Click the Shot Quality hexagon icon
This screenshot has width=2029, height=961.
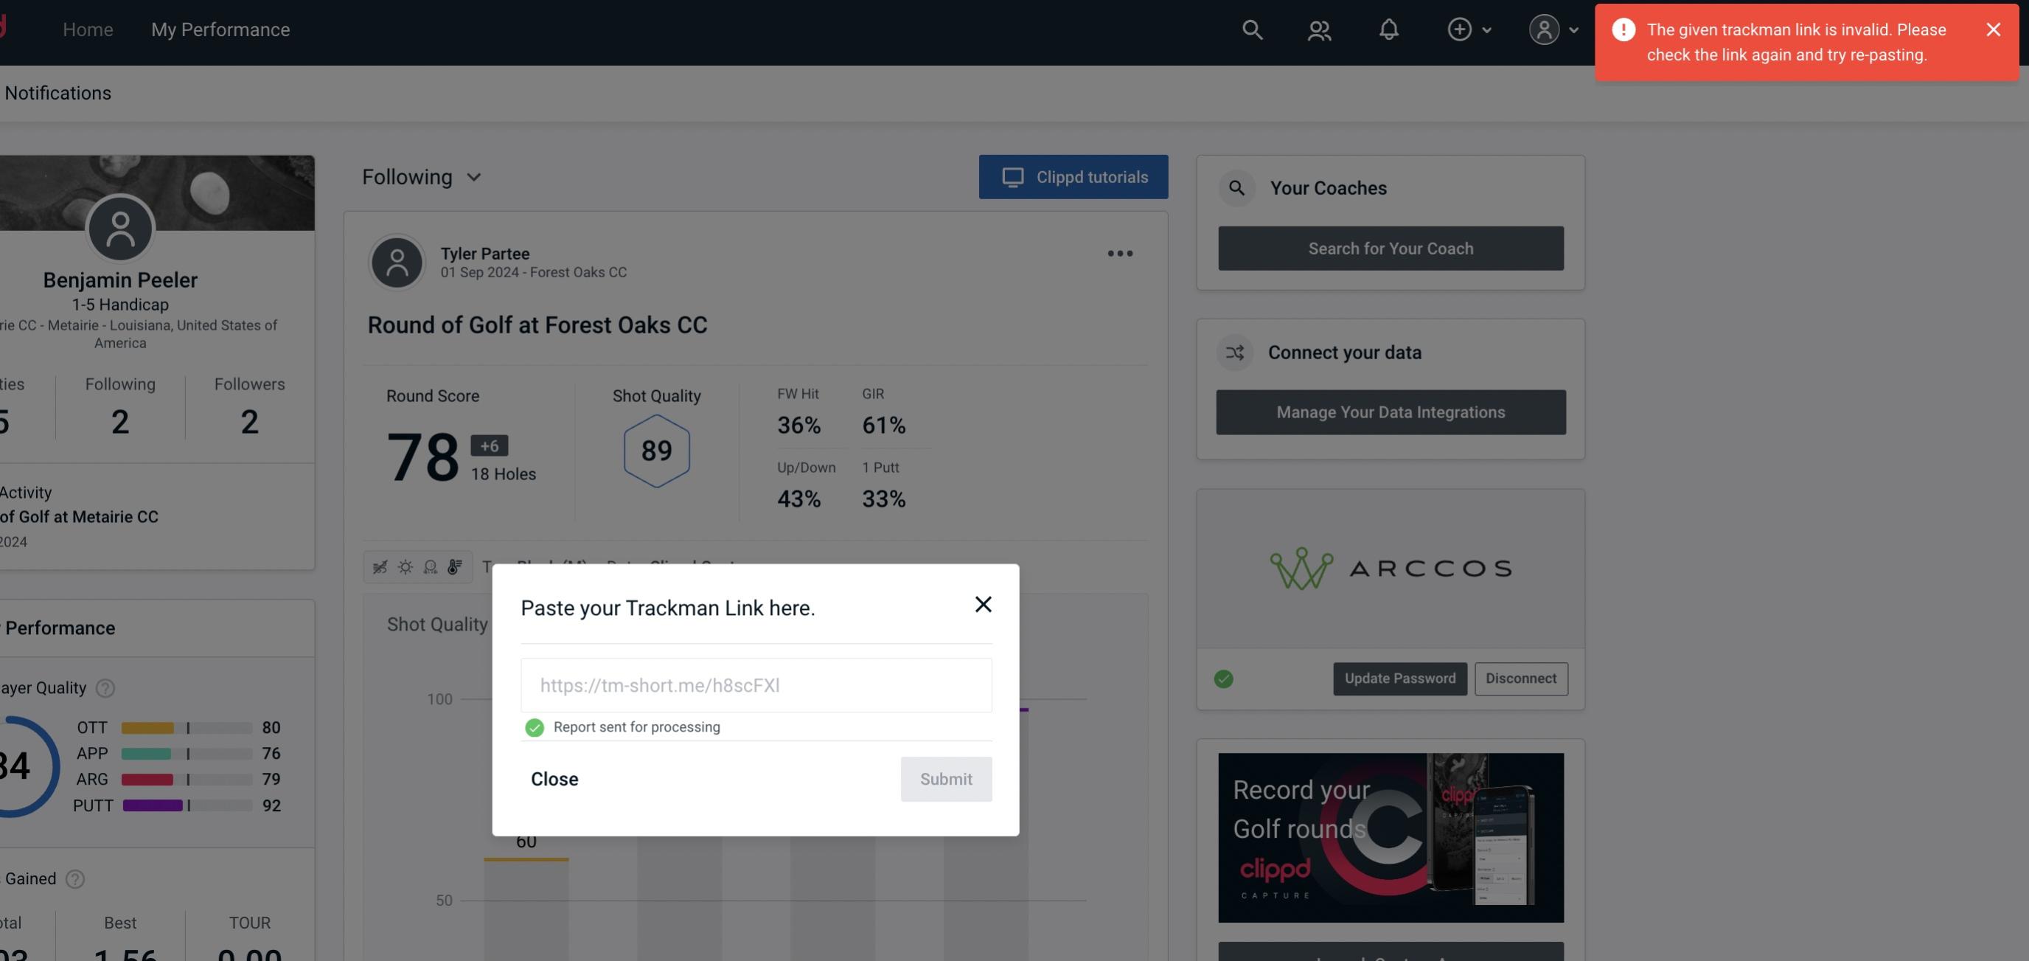tap(656, 451)
